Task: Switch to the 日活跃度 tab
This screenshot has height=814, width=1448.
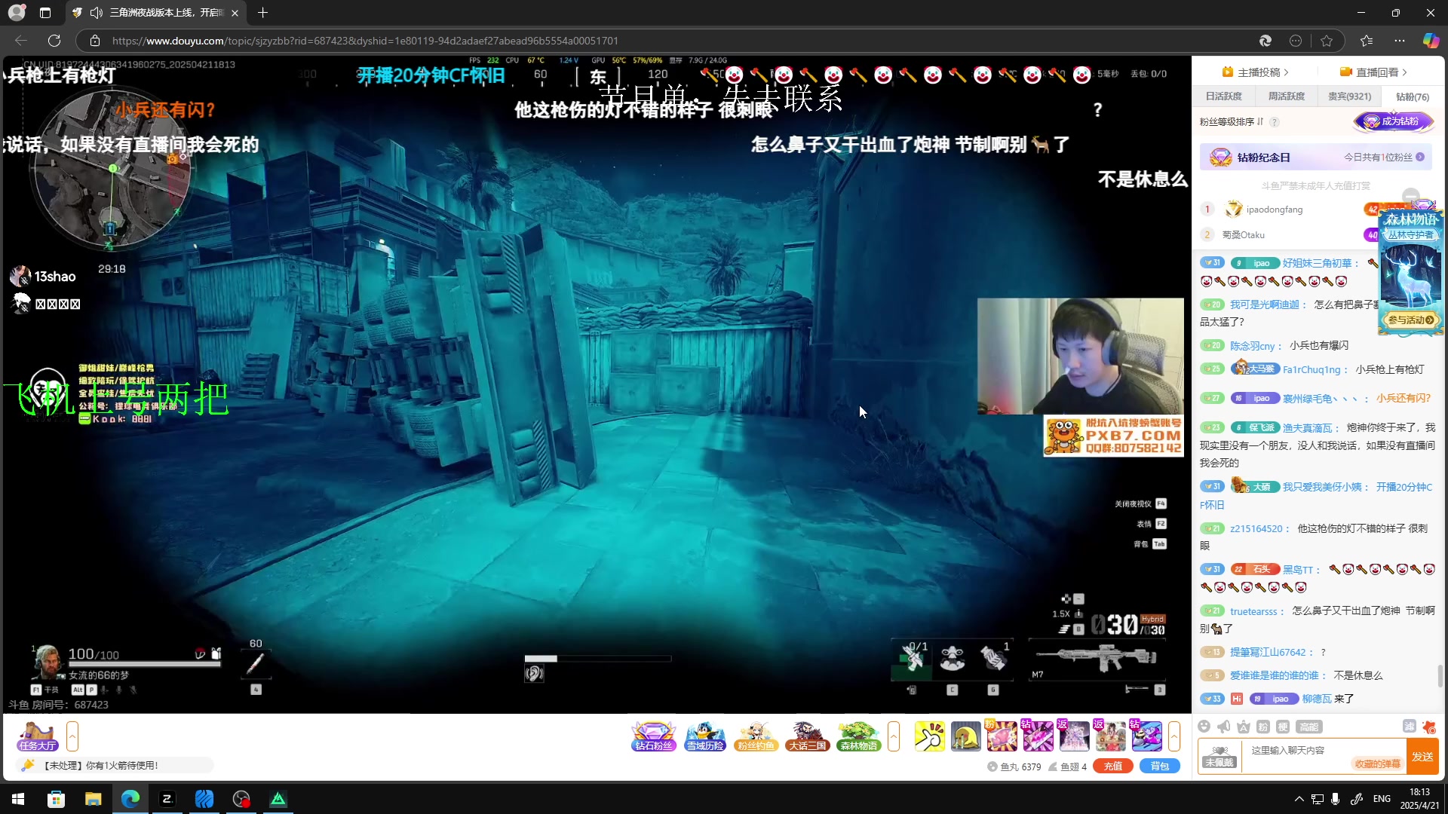Action: pyautogui.click(x=1223, y=96)
